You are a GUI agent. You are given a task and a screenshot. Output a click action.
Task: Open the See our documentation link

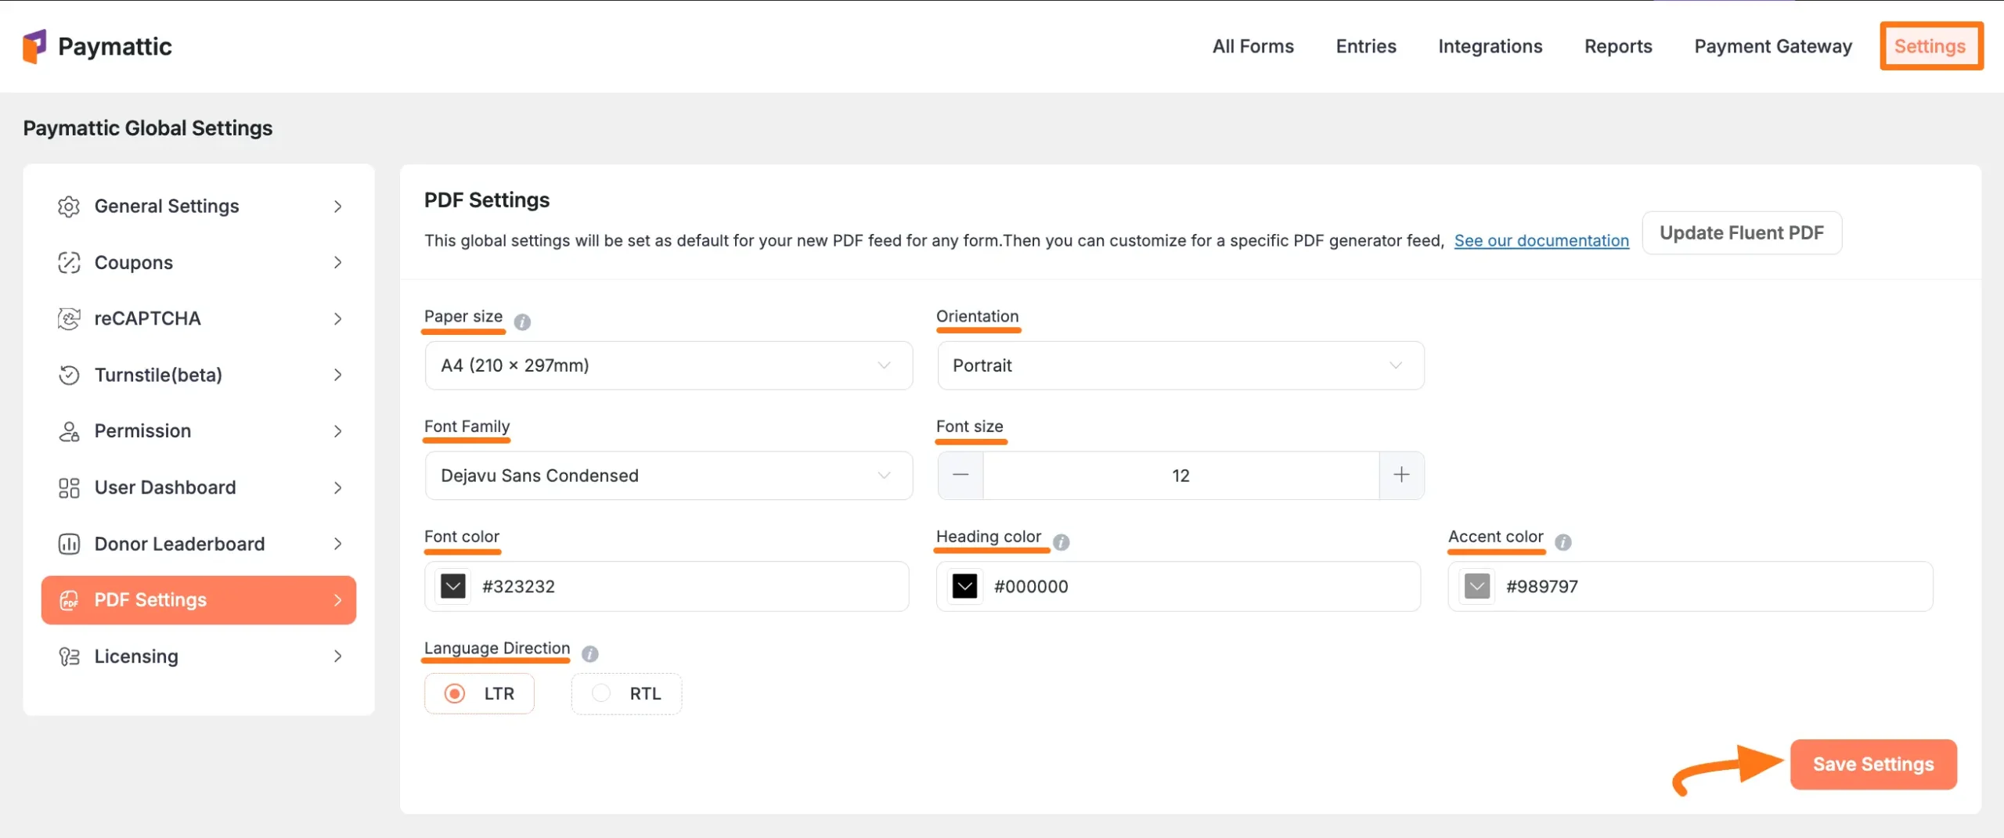click(1541, 241)
